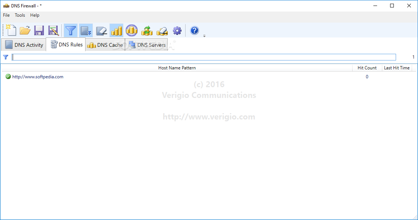418x220 pixels.
Task: Open the Tools menu
Action: pyautogui.click(x=20, y=15)
